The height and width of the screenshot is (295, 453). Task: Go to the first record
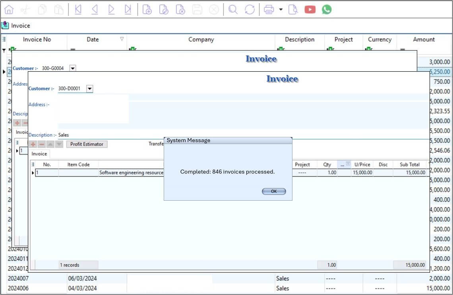(78, 10)
